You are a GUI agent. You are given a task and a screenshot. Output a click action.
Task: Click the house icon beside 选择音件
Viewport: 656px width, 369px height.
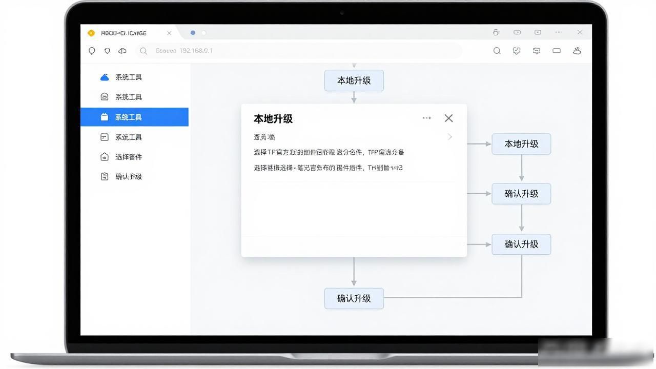tap(105, 157)
